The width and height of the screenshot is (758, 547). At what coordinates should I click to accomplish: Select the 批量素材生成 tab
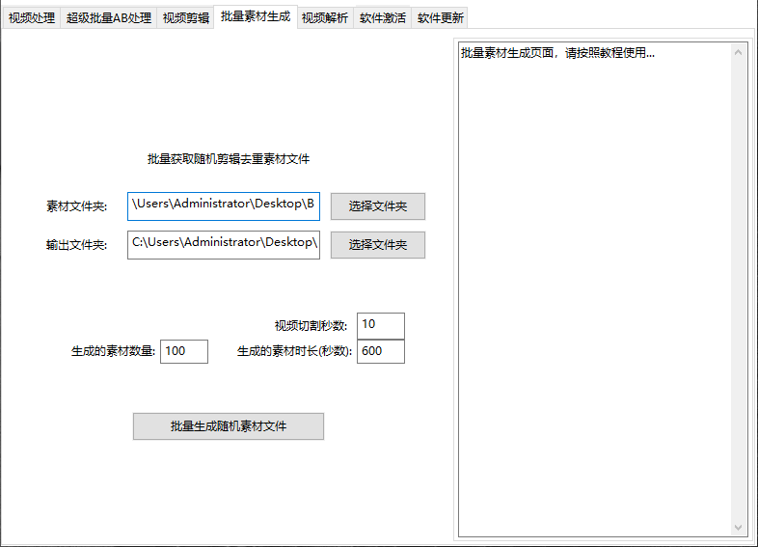pyautogui.click(x=256, y=17)
